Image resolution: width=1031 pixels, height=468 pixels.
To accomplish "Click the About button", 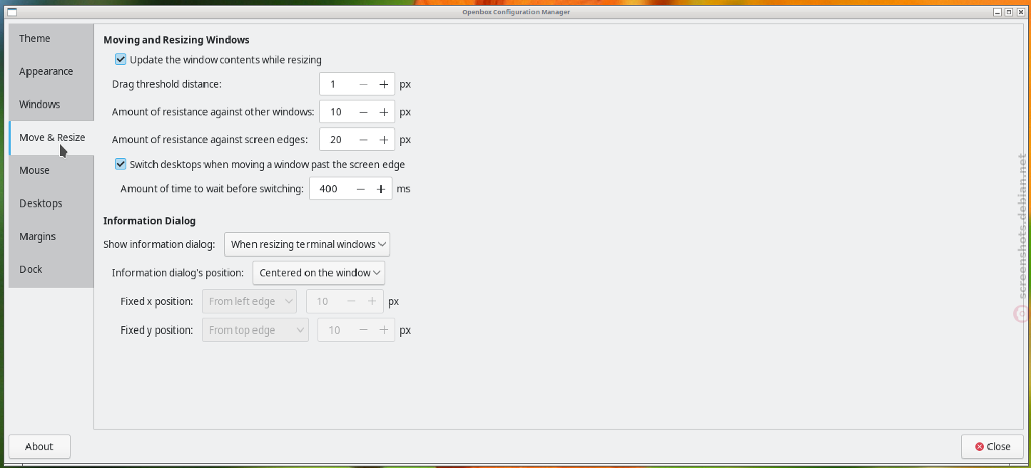I will (x=39, y=447).
